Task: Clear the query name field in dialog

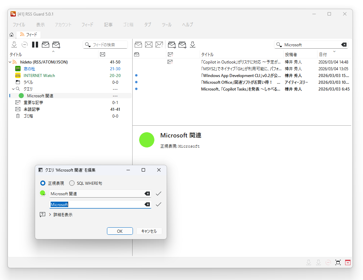Action: click(147, 194)
